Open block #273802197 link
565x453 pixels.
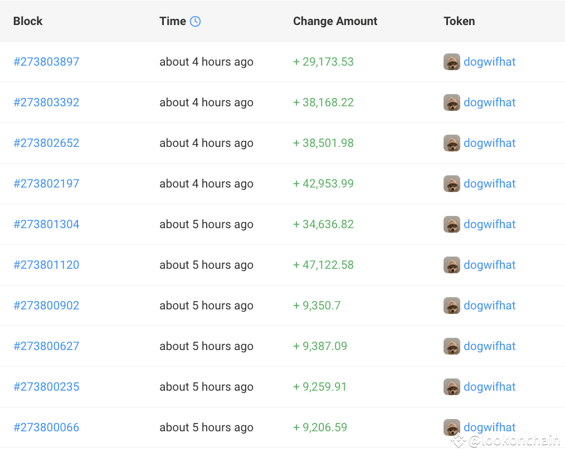[x=46, y=184]
